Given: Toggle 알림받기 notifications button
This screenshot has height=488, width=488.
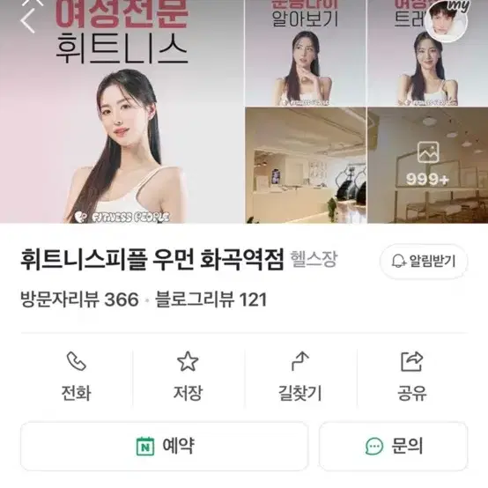Looking at the screenshot, I should click(424, 261).
